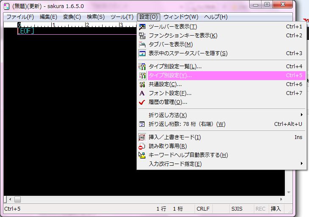
Task: Click the red checkmark history management icon
Action: [142, 102]
